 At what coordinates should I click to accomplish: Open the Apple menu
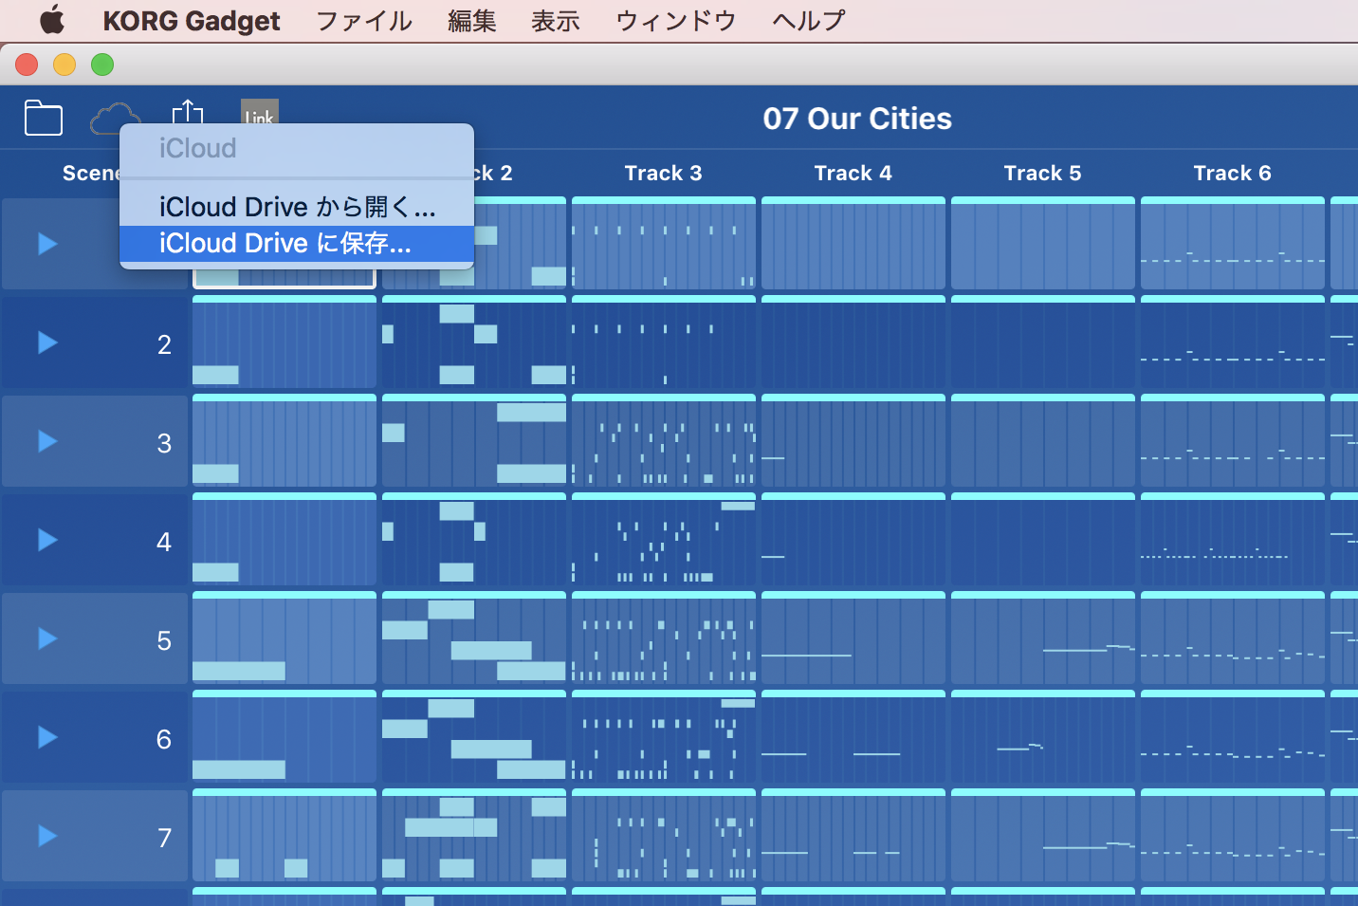pyautogui.click(x=51, y=20)
